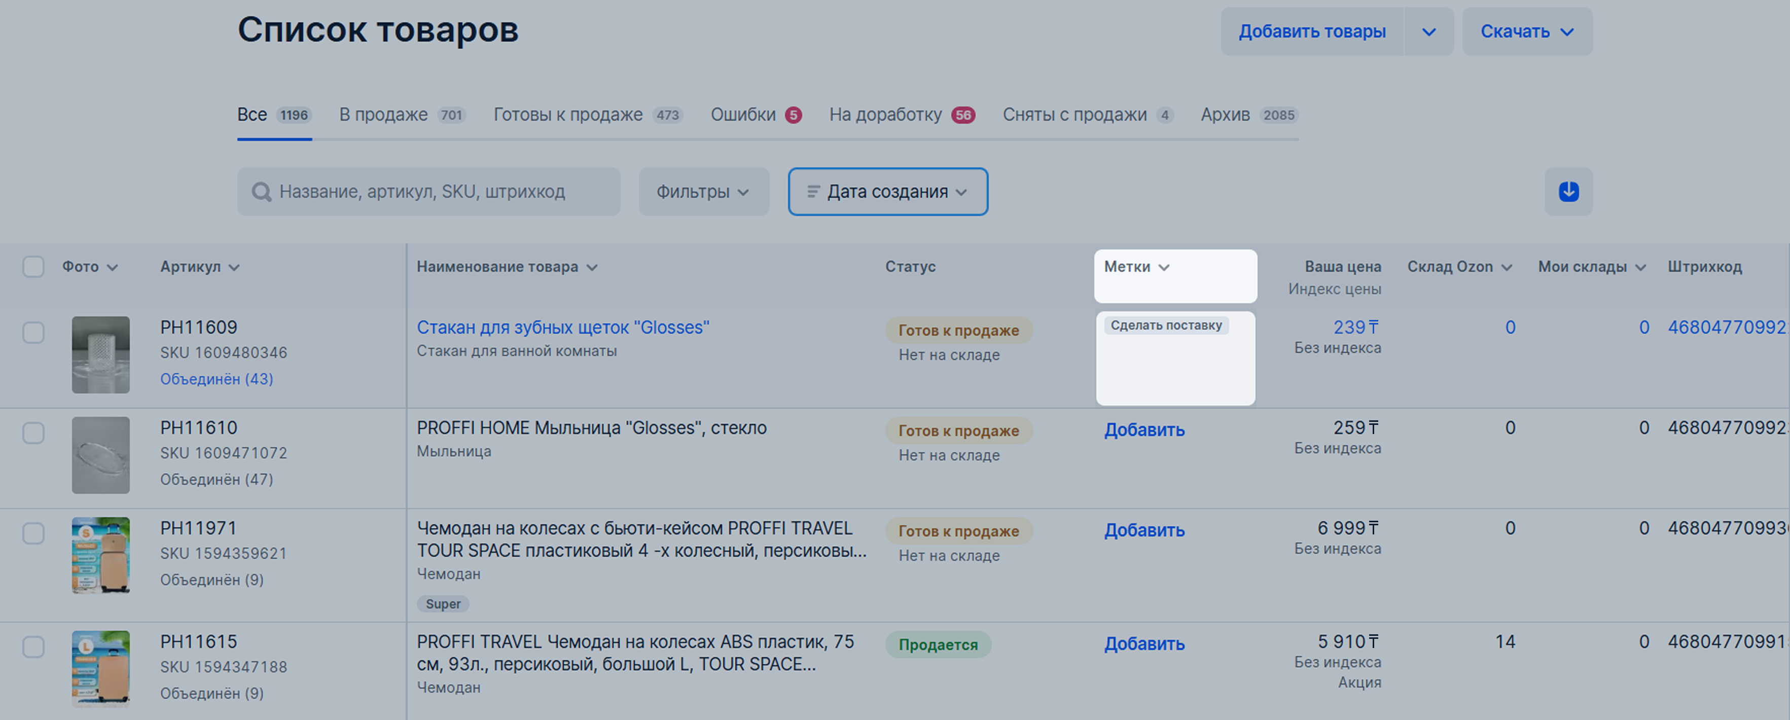Screen dimensions: 1790x720
Task: Click the PH11971 article code
Action: 199,528
